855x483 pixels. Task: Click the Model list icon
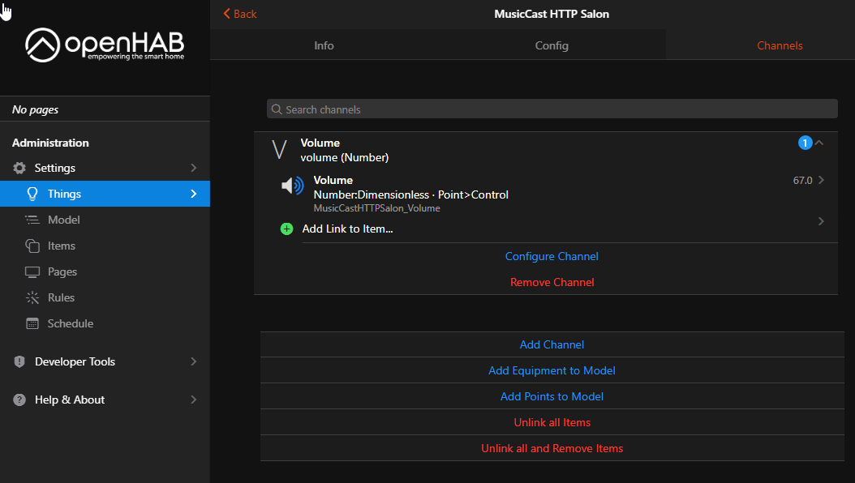tap(32, 220)
